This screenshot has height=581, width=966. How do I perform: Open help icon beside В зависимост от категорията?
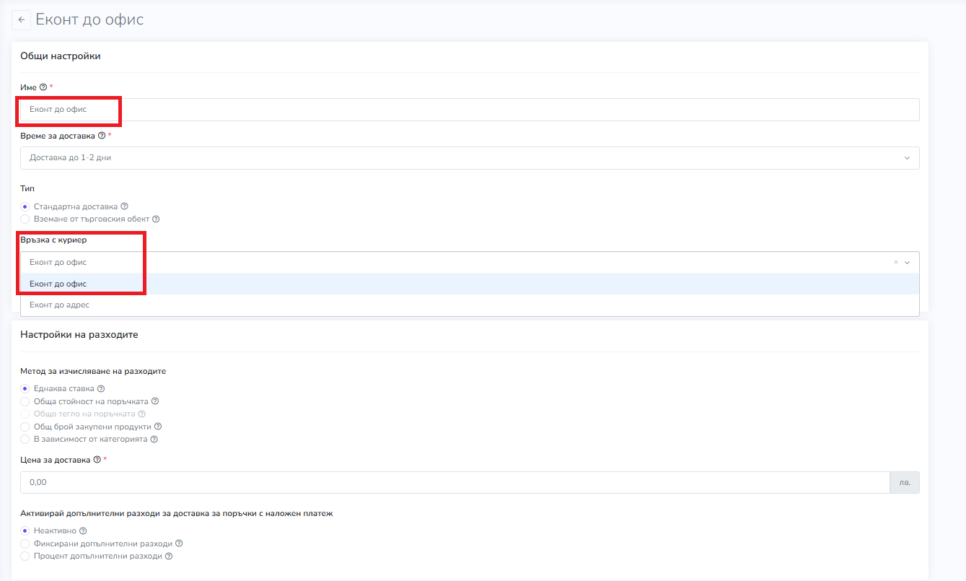pos(154,439)
